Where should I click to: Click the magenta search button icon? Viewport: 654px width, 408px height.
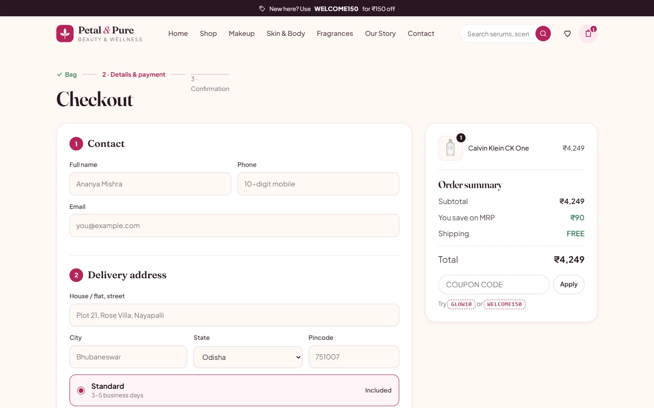(x=543, y=33)
